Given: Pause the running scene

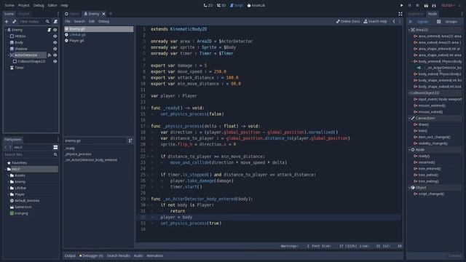Looking at the screenshot, I should point(409,5).
